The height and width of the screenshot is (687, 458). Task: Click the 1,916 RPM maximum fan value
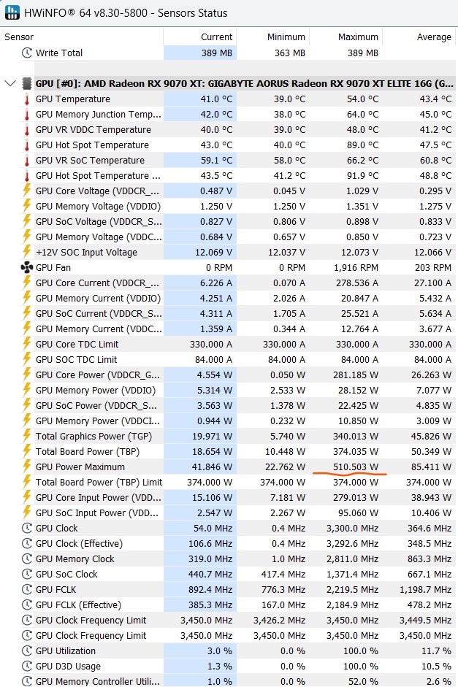356,267
